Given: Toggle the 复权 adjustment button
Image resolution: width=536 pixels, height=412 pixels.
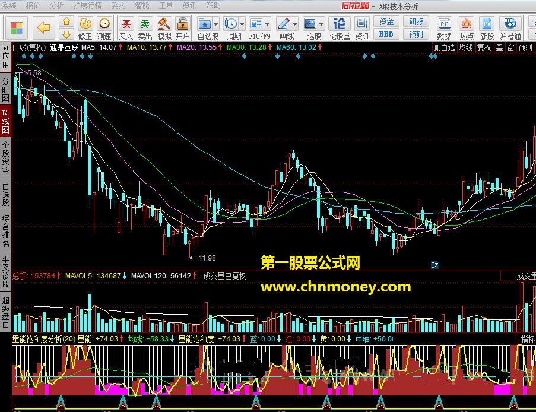Looking at the screenshot, I should point(484,47).
